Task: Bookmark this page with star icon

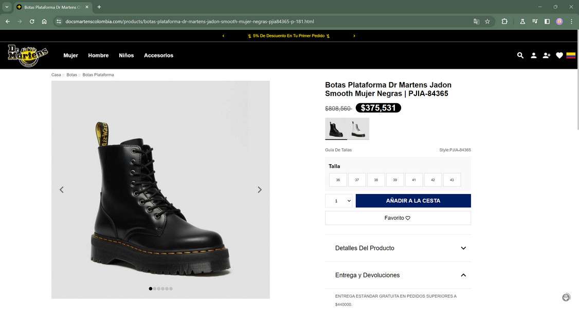Action: click(487, 22)
